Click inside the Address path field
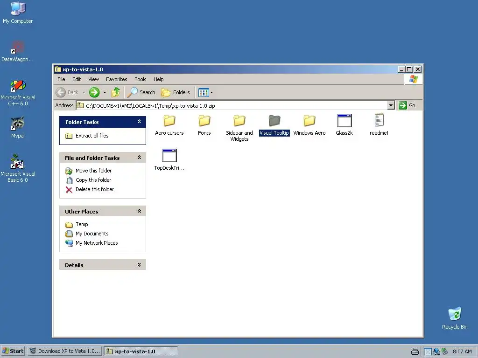The image size is (478, 358). tap(232, 106)
